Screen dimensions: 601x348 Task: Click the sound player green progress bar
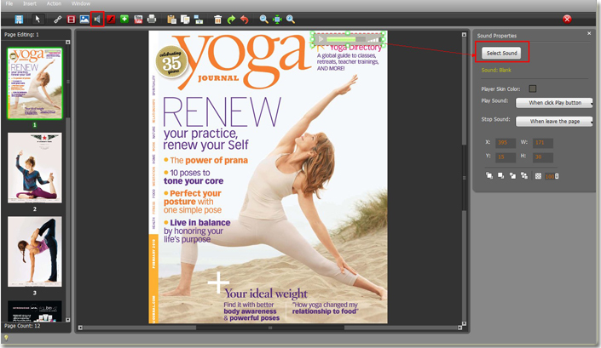(x=341, y=39)
